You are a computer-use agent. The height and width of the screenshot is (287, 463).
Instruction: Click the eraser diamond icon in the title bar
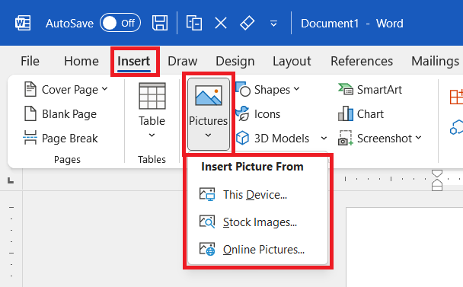(x=247, y=23)
